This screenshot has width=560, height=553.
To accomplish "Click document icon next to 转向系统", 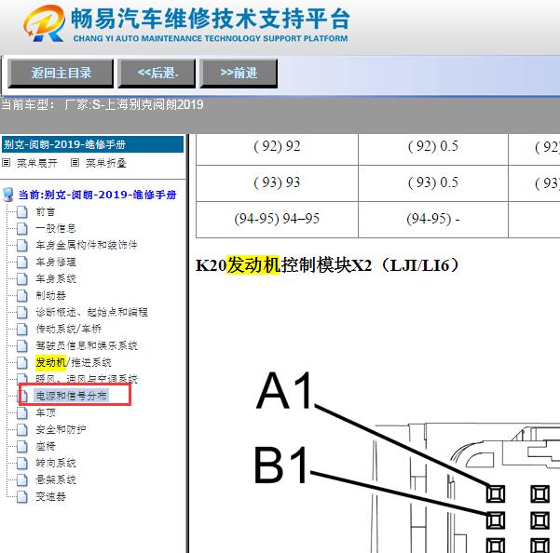I will pos(22,463).
